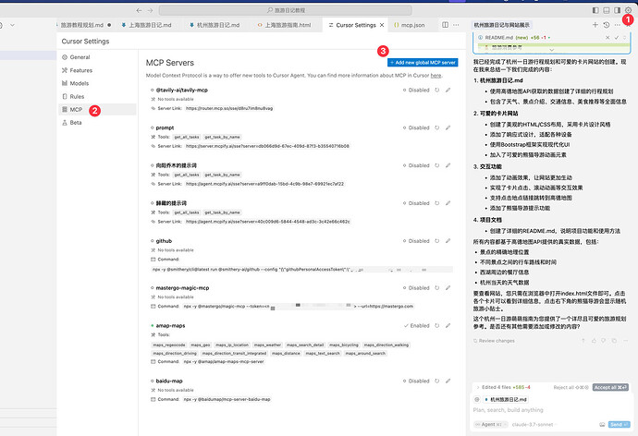Screen dimensions: 638x436
Task: Go back with the left arrow
Action: click(139, 10)
